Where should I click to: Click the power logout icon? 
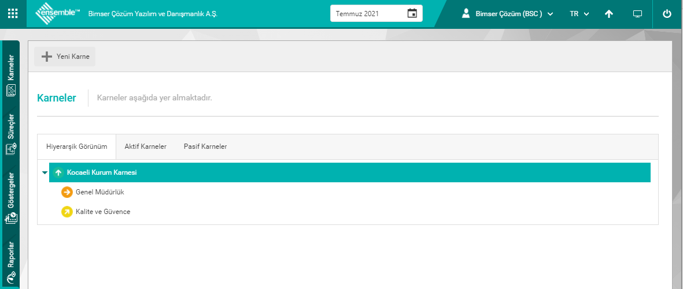(667, 13)
